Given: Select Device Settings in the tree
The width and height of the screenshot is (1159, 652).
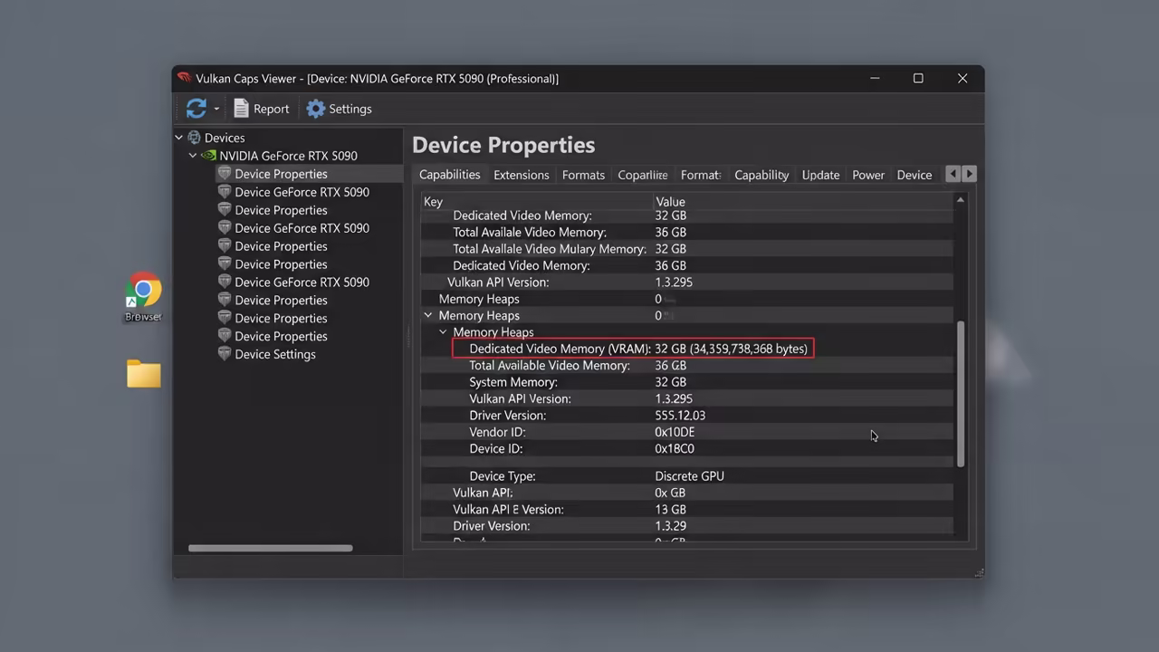Looking at the screenshot, I should click(x=274, y=354).
